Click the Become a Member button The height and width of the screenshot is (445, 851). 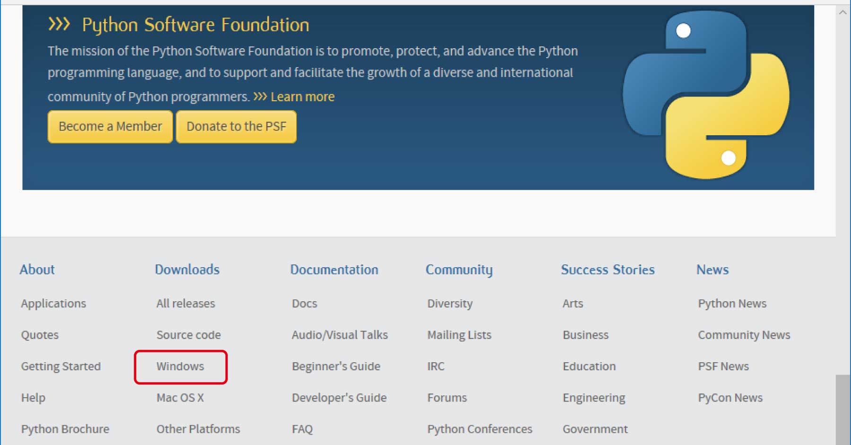(x=110, y=127)
